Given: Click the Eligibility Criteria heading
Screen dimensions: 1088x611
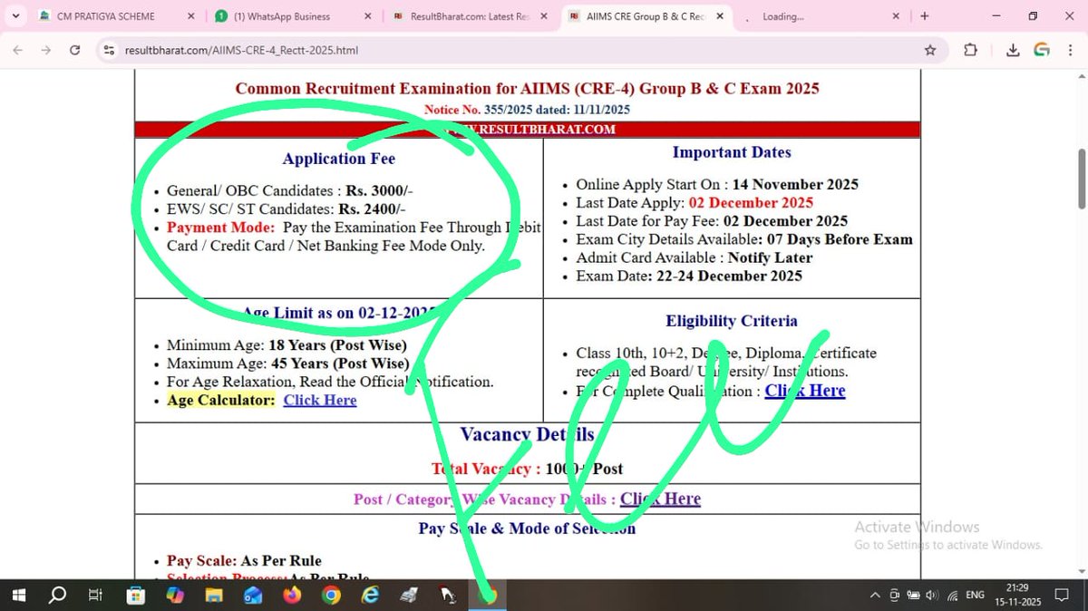Looking at the screenshot, I should pos(732,321).
